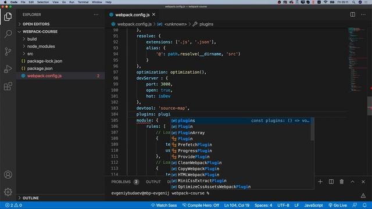Viewport: 372px width, 209px height.
Task: Change indentation via Spaces: 4
Action: click(x=263, y=205)
